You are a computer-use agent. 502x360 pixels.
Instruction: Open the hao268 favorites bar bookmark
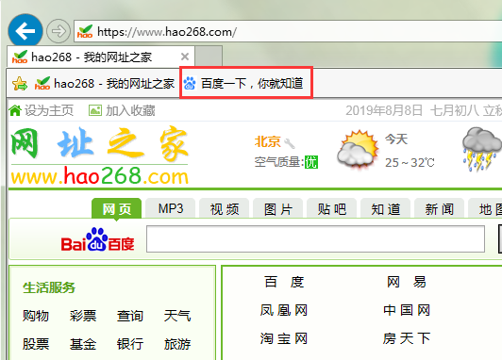105,84
